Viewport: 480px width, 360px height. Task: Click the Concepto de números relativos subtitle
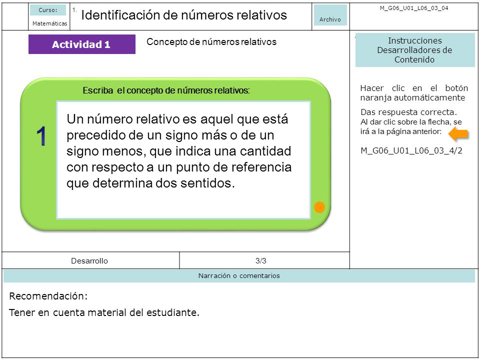point(211,41)
